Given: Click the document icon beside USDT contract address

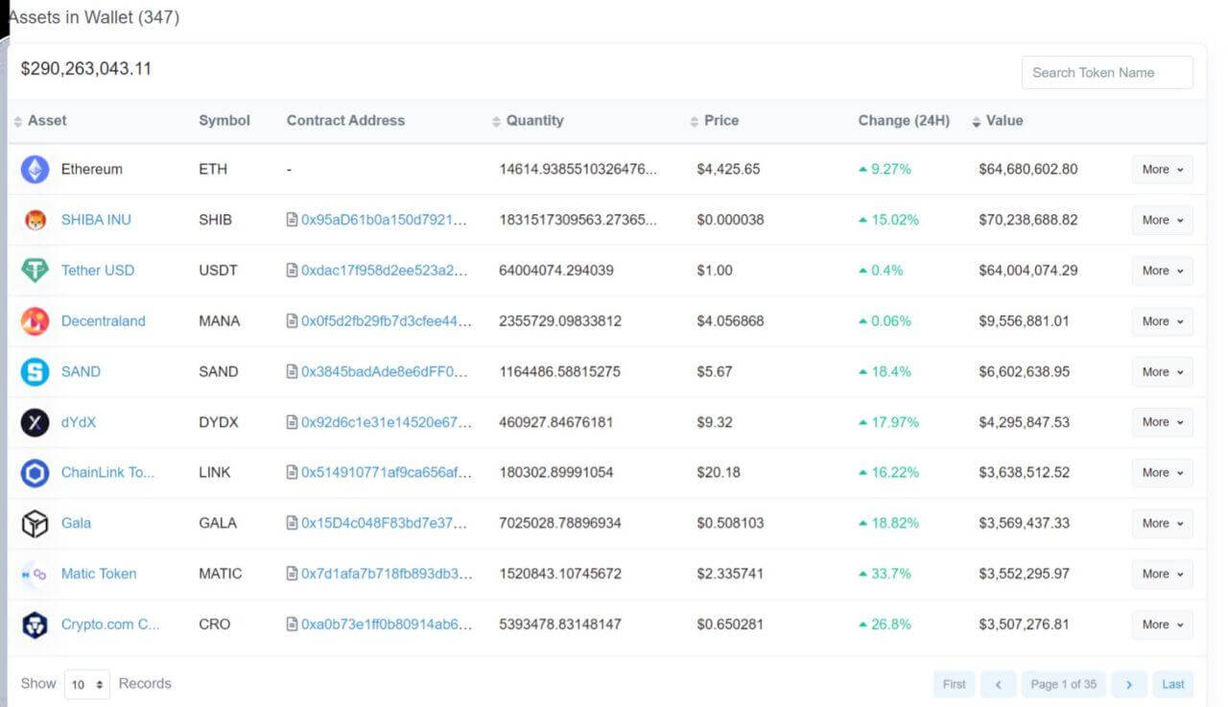Looking at the screenshot, I should point(292,271).
